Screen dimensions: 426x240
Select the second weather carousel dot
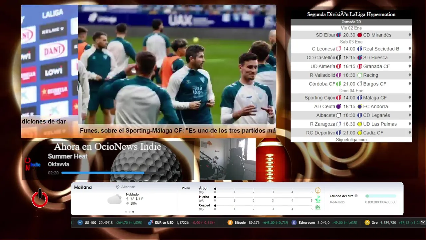pyautogui.click(x=129, y=212)
